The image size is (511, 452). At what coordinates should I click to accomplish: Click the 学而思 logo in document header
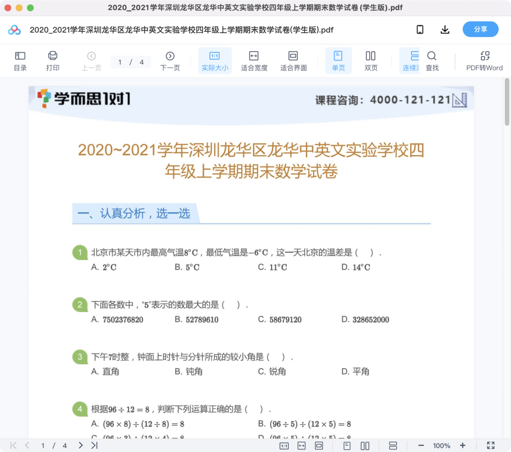pos(84,98)
